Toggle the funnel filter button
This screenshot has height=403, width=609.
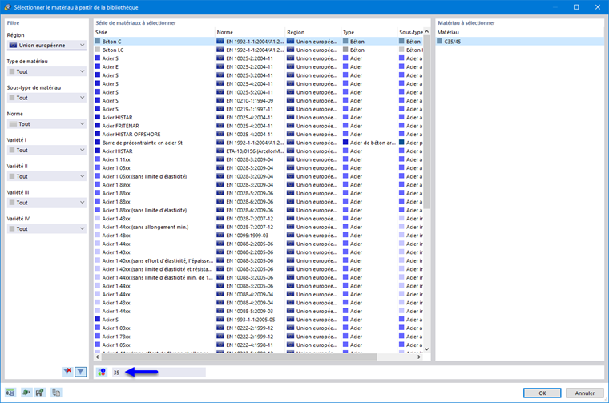point(80,372)
